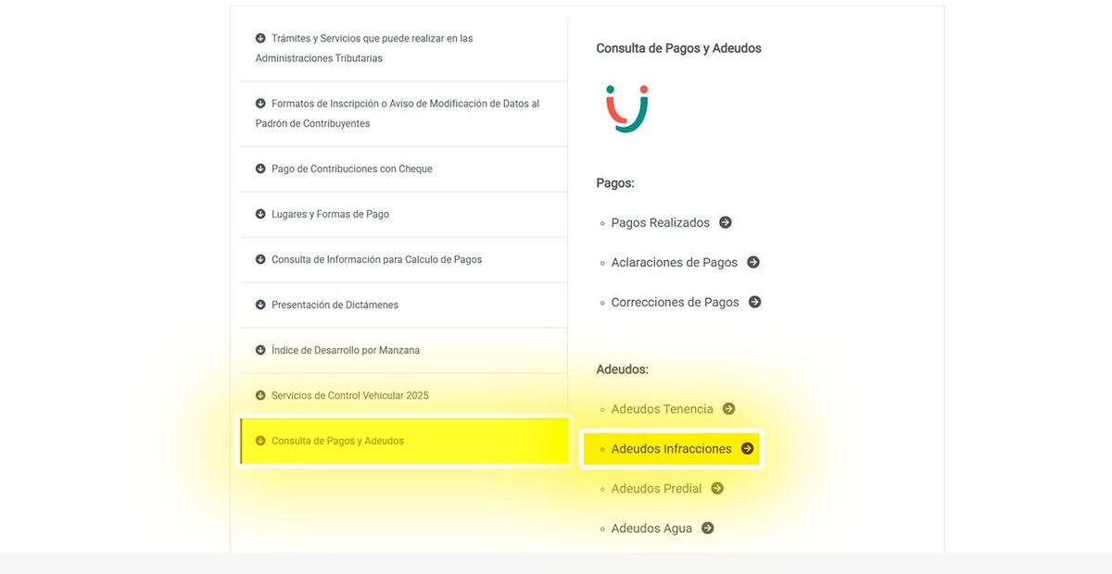This screenshot has height=574, width=1112.
Task: Expand Trámites y Servicios accordion arrow
Action: point(260,38)
